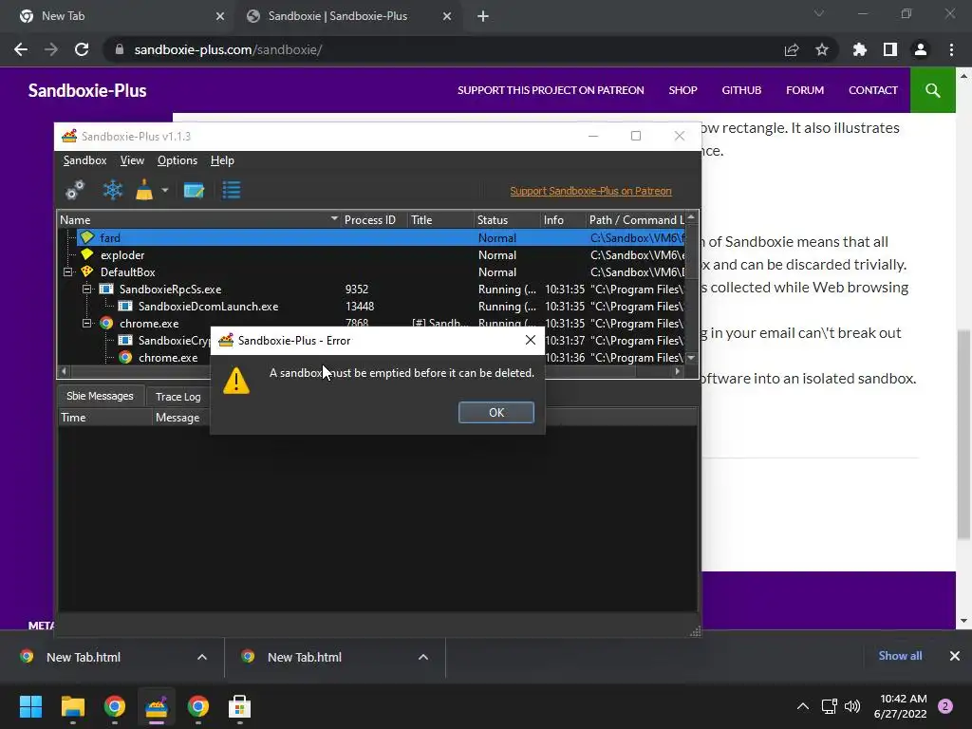Click the blue list view toolbar icon
The height and width of the screenshot is (729, 972).
click(232, 190)
